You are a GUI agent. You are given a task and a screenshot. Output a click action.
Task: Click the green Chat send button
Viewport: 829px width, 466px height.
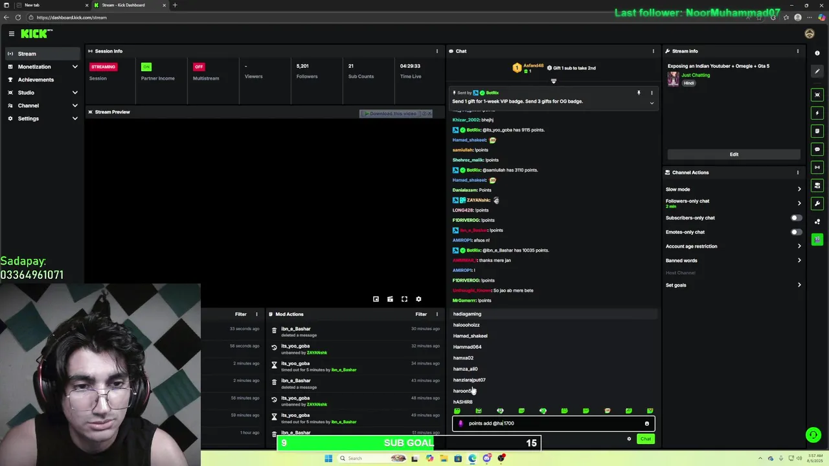(646, 439)
